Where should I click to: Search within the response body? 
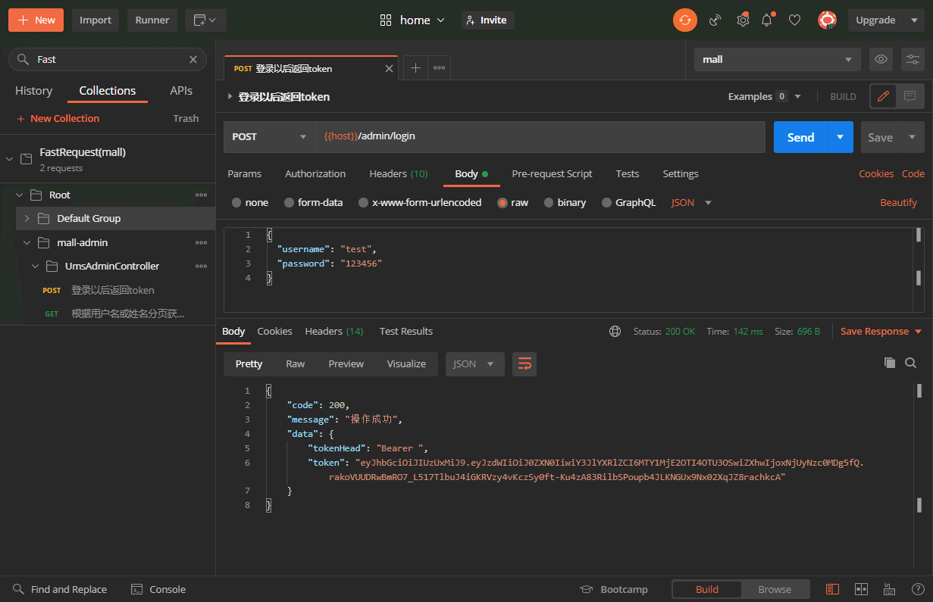pyautogui.click(x=911, y=363)
